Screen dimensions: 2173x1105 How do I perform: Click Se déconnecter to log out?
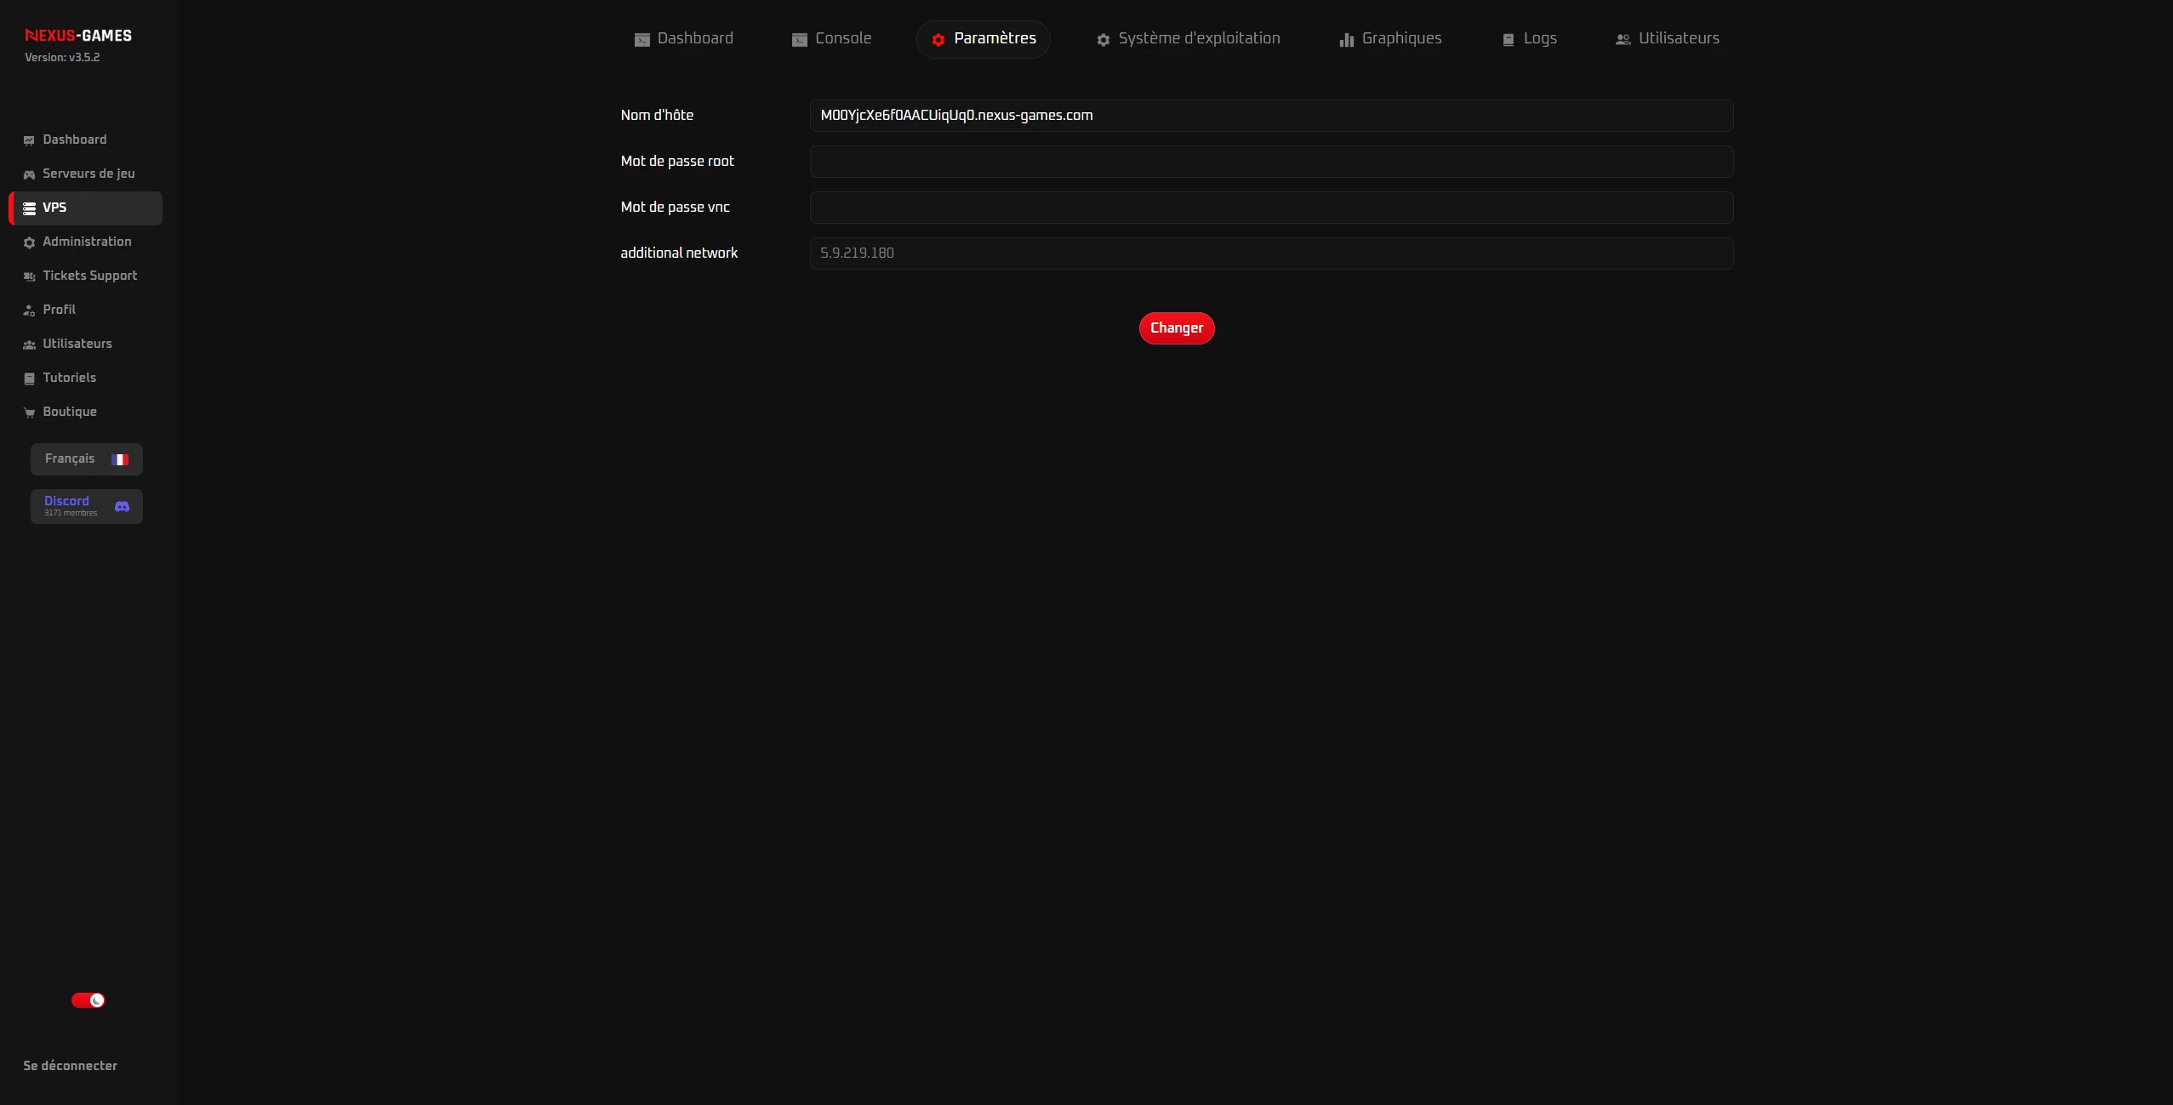pos(70,1065)
